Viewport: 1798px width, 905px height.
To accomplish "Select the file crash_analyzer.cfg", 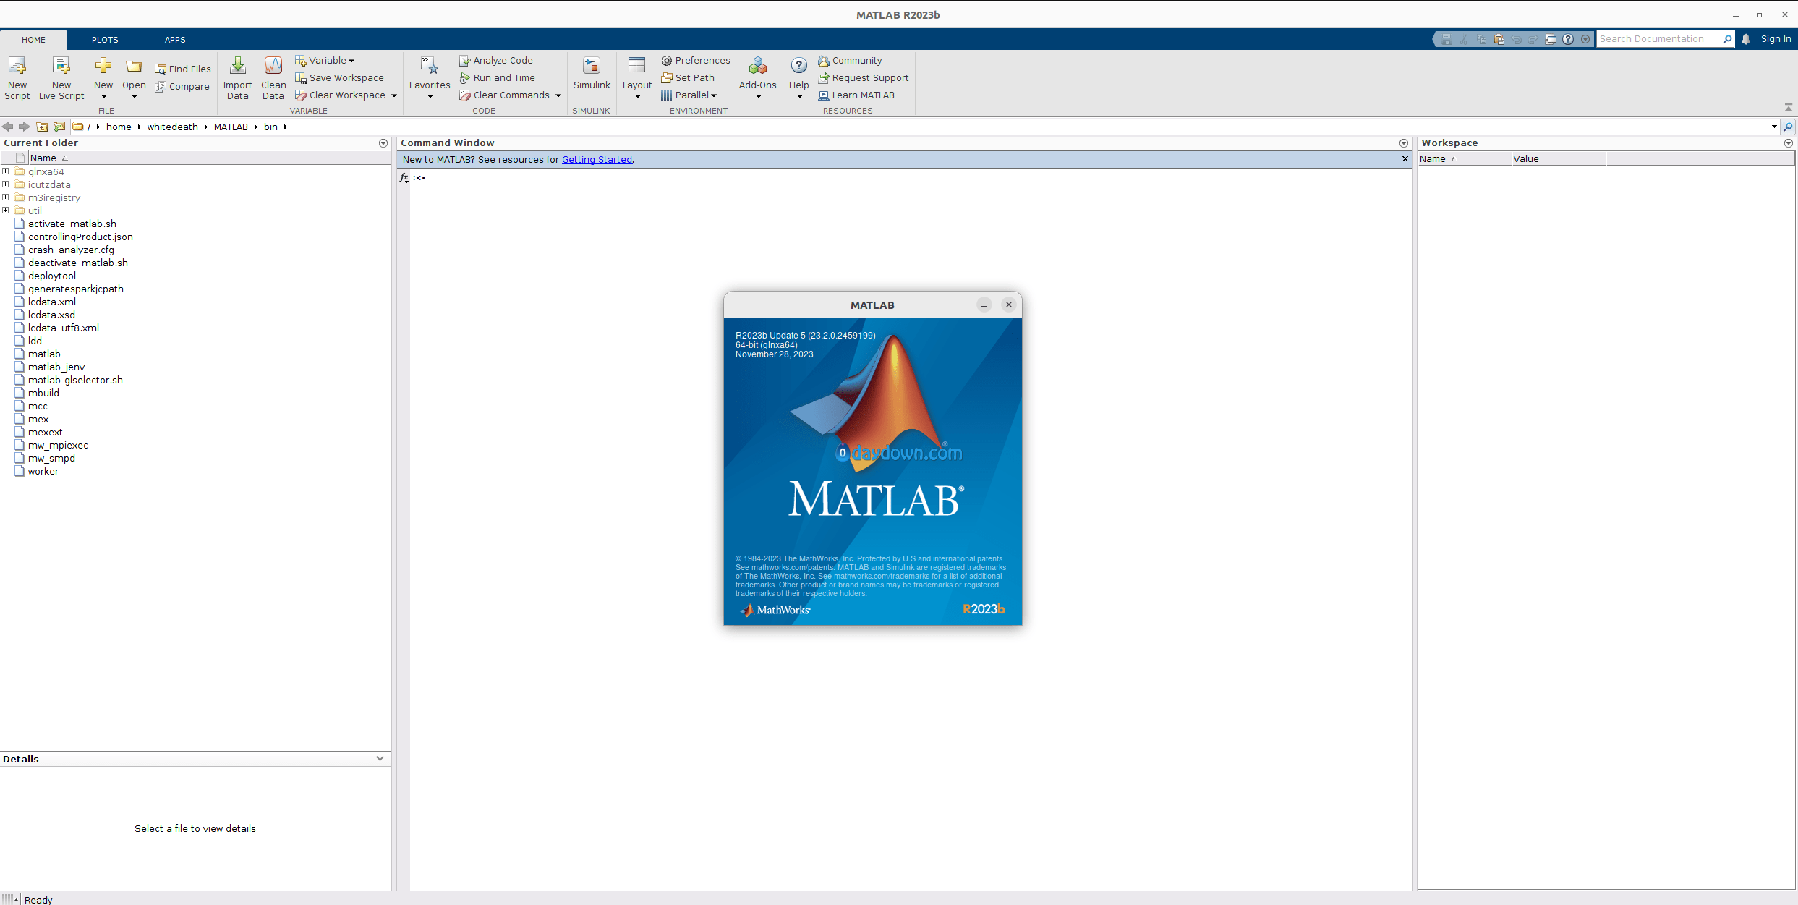I will tap(71, 250).
